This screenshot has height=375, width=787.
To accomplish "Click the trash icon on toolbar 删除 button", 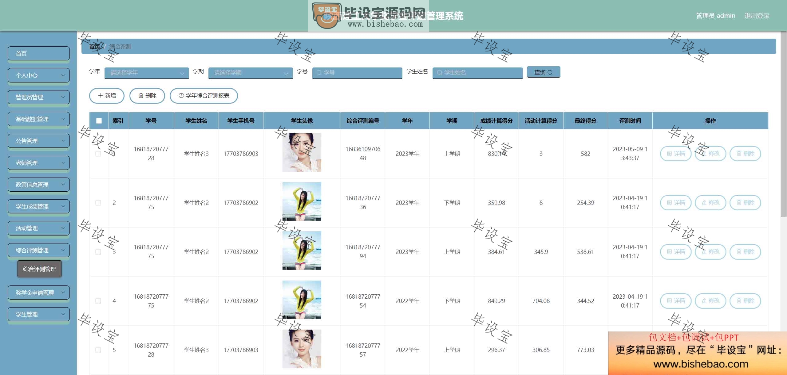I will (x=141, y=96).
